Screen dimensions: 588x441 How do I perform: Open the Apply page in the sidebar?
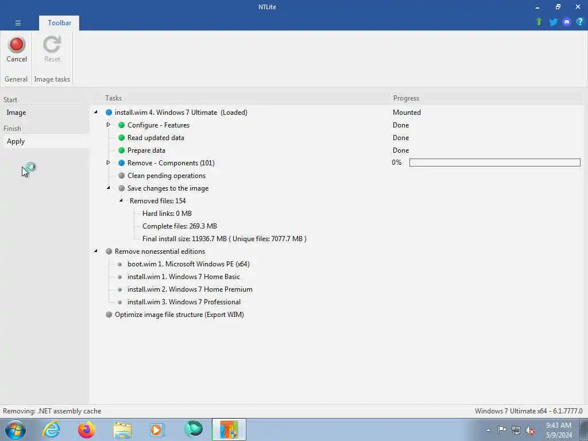tap(45, 141)
